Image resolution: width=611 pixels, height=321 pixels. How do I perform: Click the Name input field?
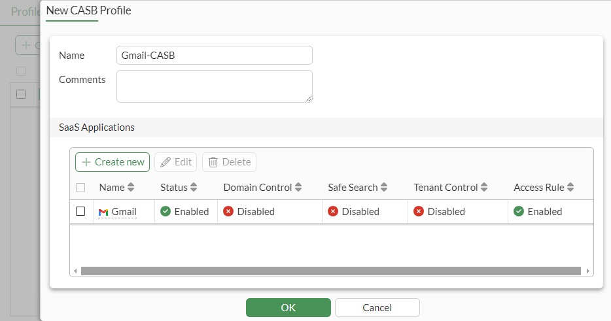(214, 56)
